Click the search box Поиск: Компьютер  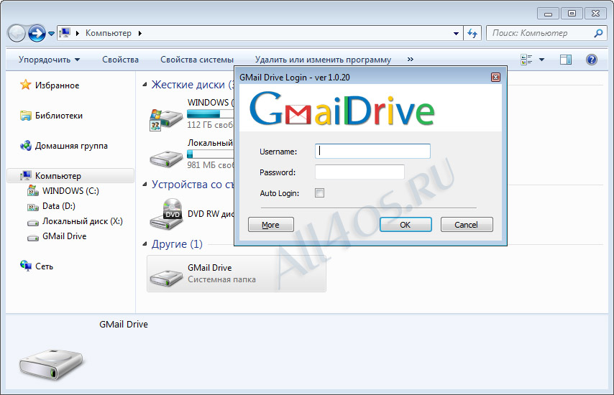coord(545,33)
